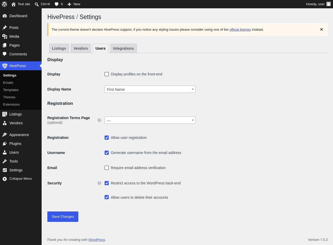Click the Username field label
The width and height of the screenshot is (333, 245).
click(56, 153)
